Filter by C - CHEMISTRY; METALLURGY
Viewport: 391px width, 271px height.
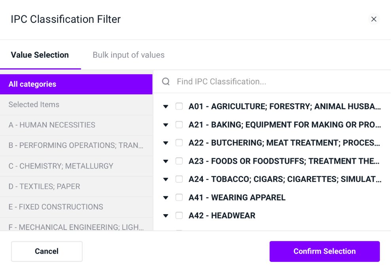coord(76,166)
